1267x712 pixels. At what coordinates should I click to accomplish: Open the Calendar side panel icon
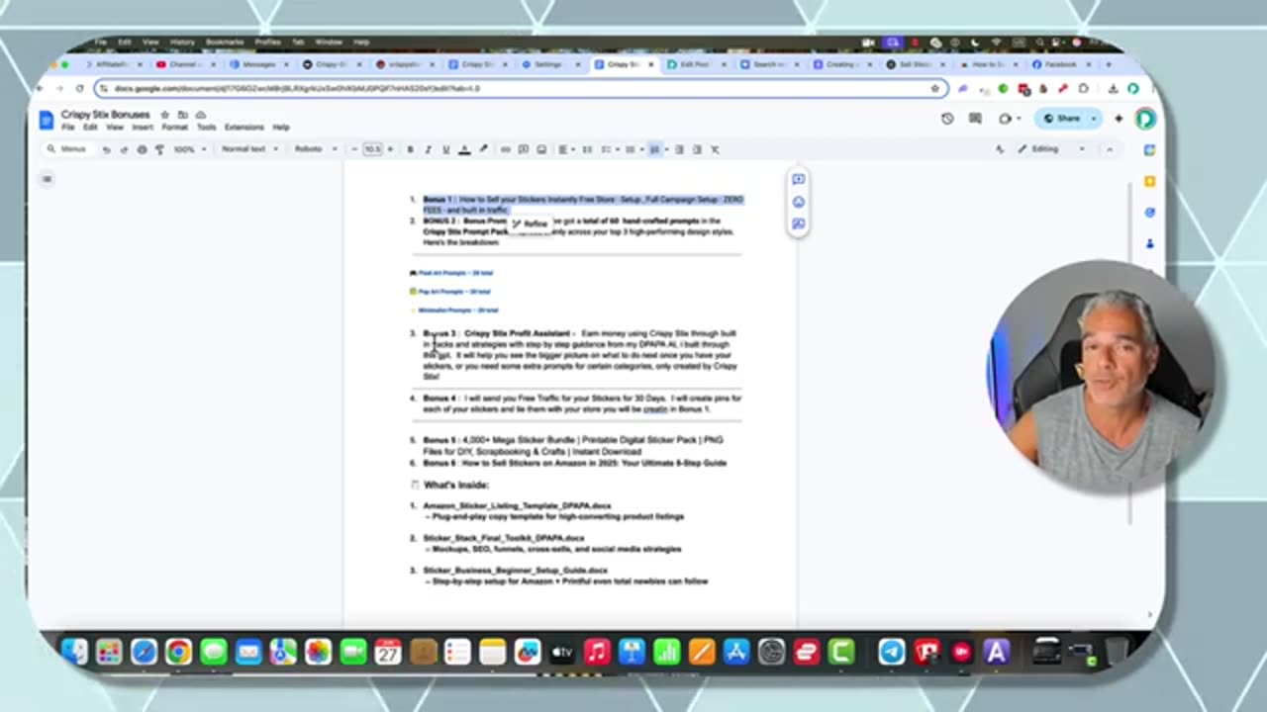click(1148, 150)
